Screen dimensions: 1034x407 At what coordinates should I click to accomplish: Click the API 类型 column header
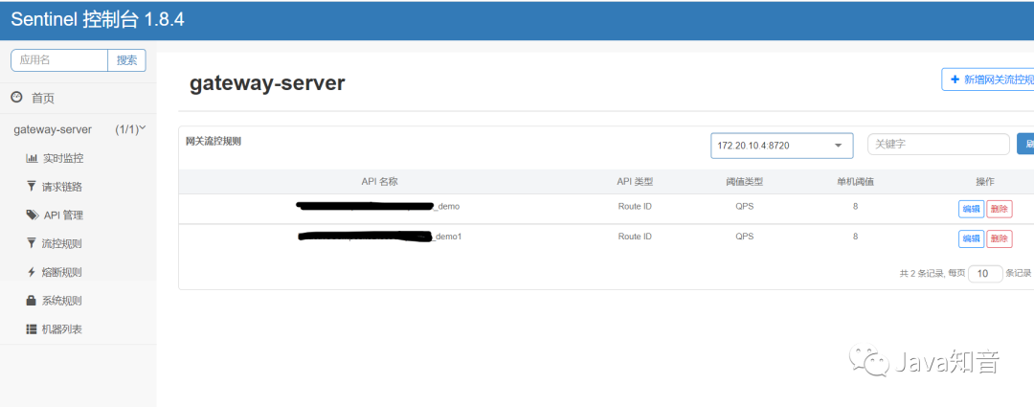click(x=635, y=181)
